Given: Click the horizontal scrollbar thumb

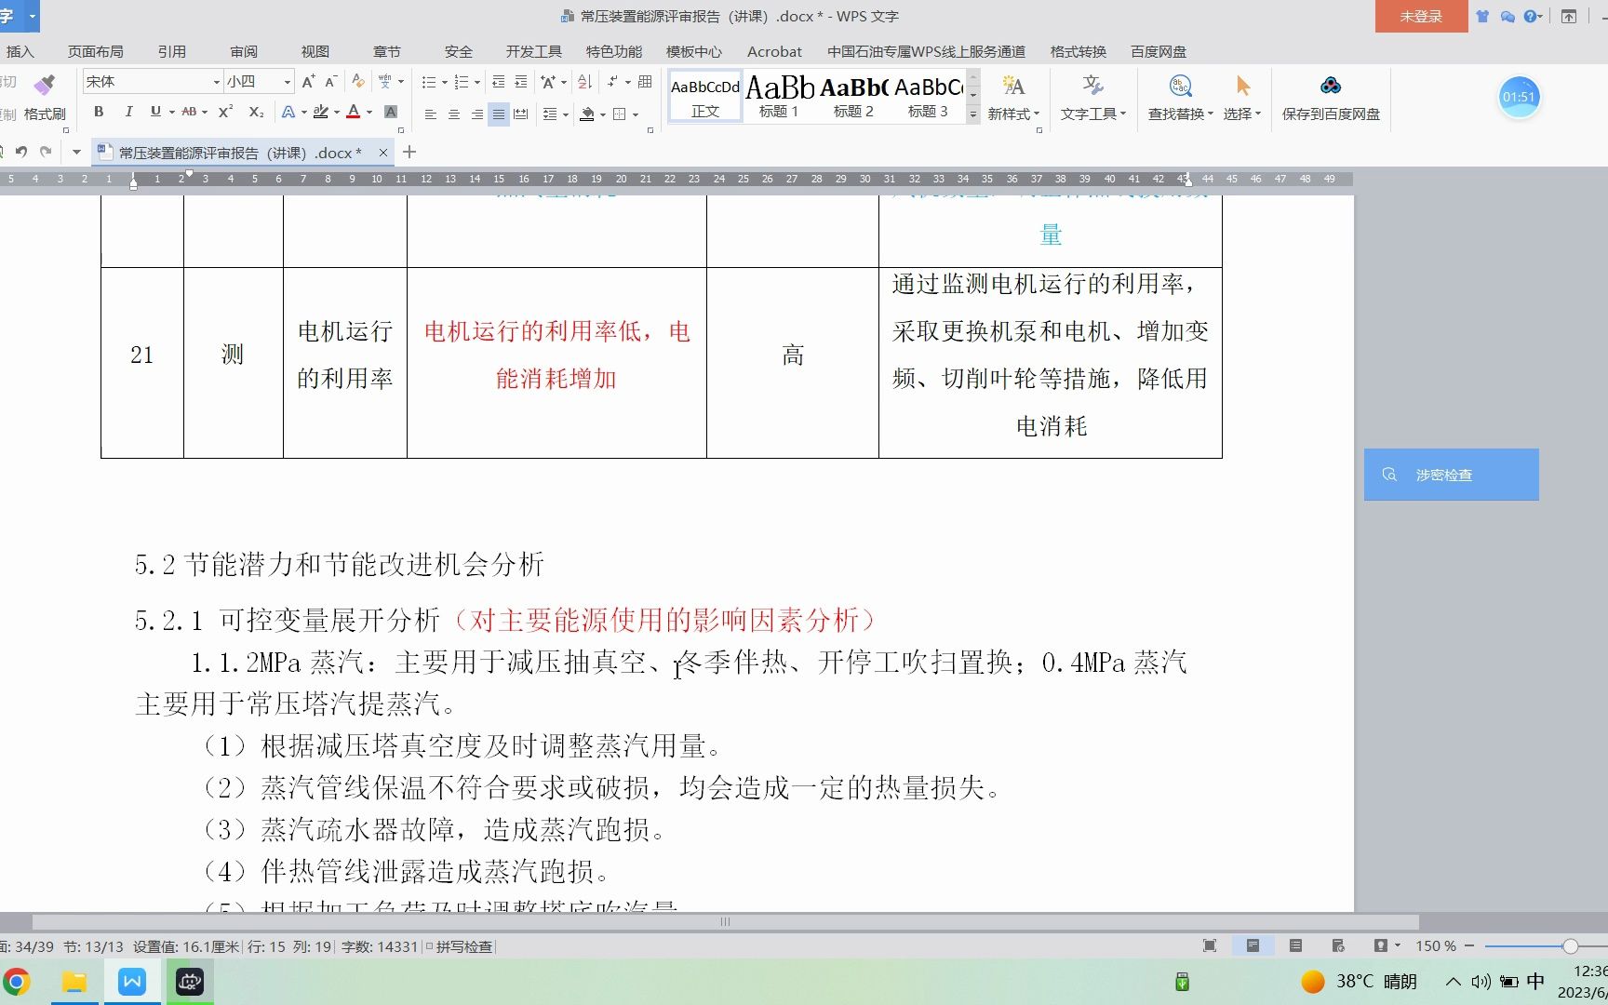Looking at the screenshot, I should 725,922.
